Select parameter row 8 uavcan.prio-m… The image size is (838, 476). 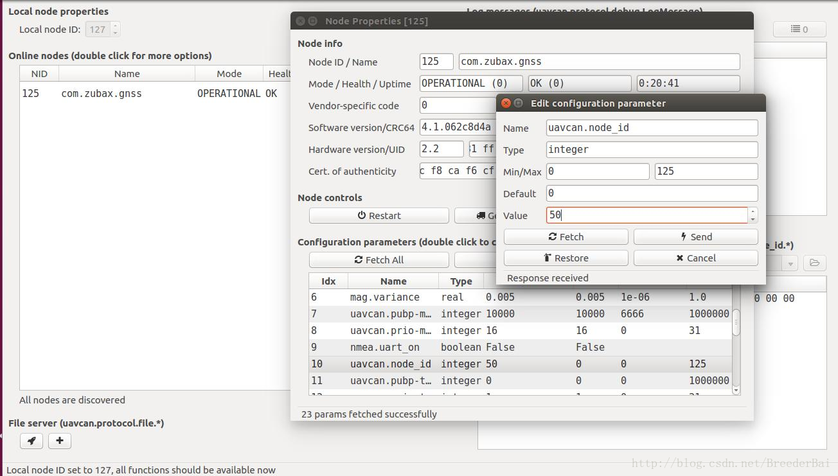tap(521, 330)
